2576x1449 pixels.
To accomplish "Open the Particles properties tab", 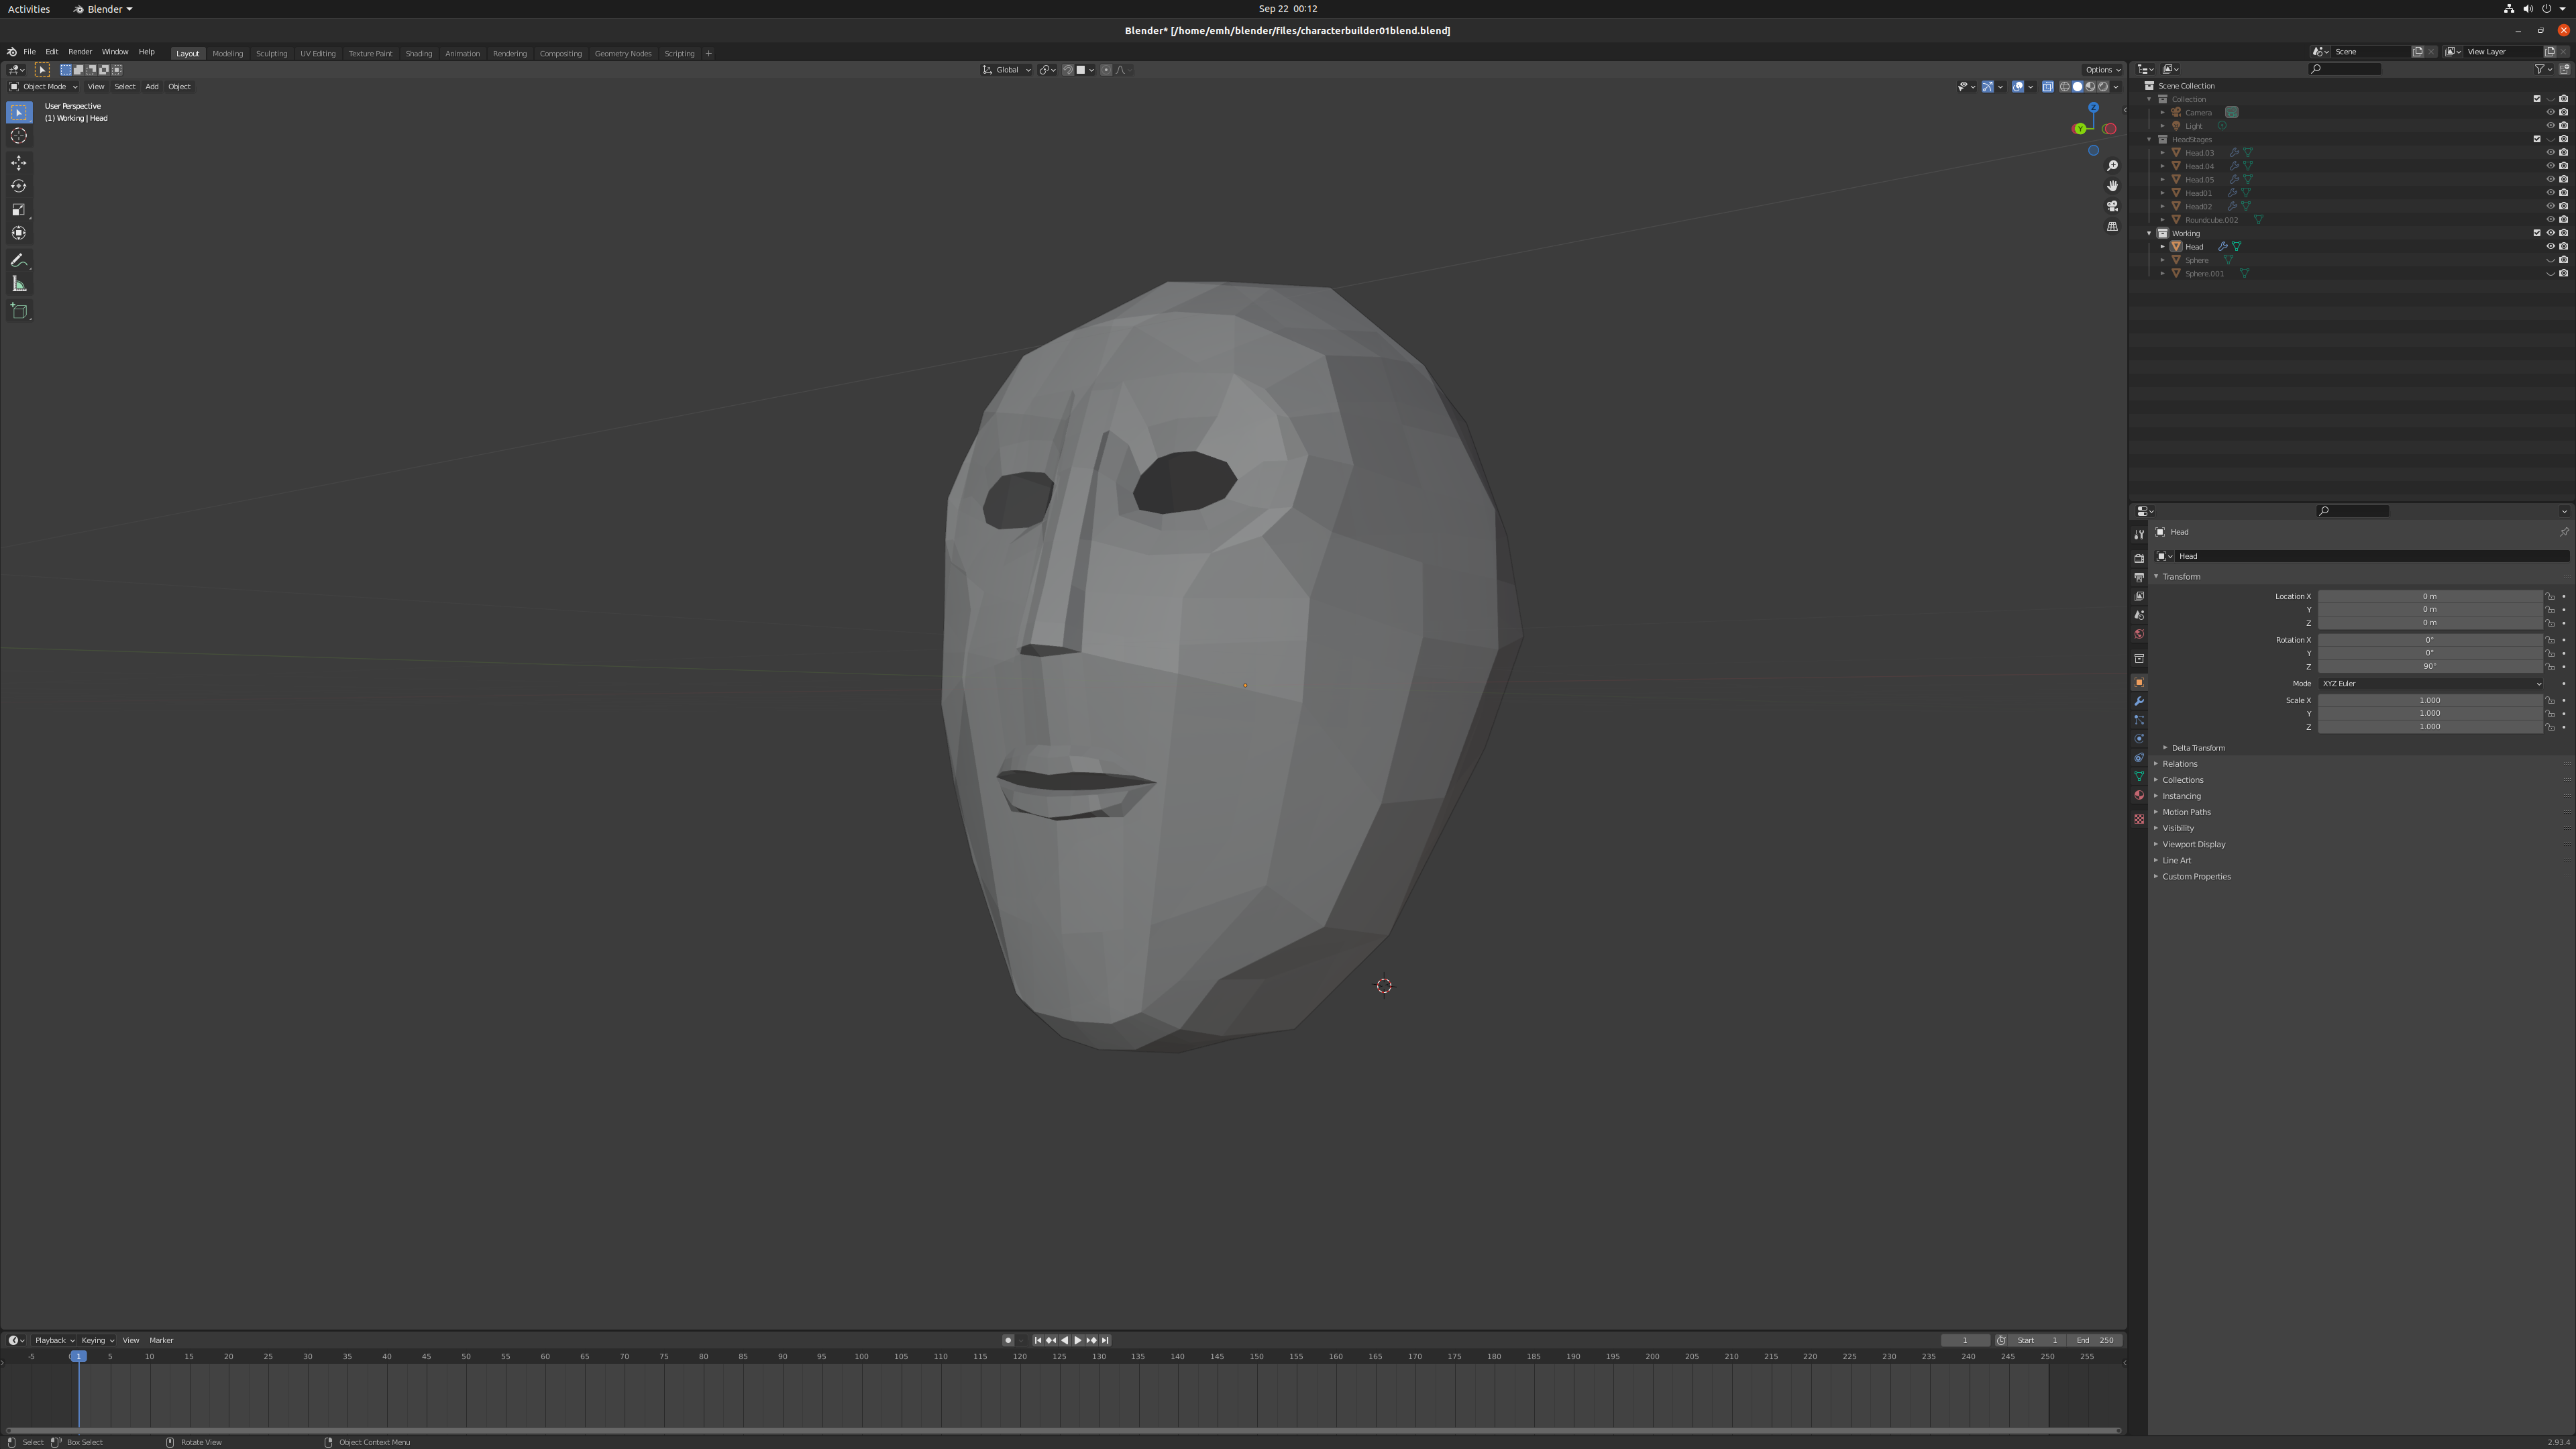I will coord(2139,720).
